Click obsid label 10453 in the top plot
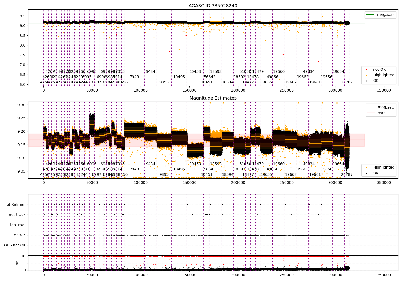402x281 pixels. click(x=195, y=72)
